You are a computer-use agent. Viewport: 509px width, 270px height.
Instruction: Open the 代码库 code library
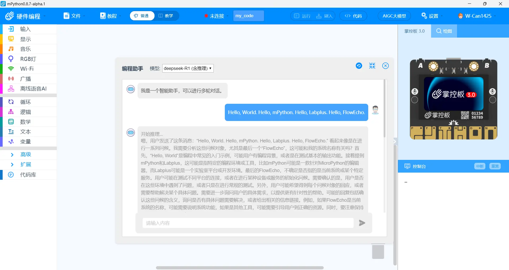coord(28,175)
